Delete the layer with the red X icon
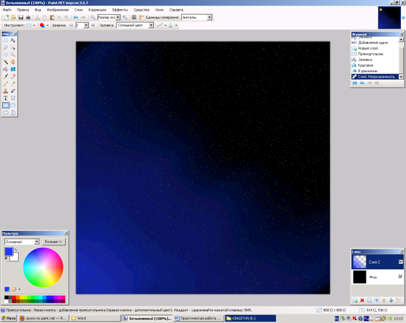406x323 pixels. [362, 300]
